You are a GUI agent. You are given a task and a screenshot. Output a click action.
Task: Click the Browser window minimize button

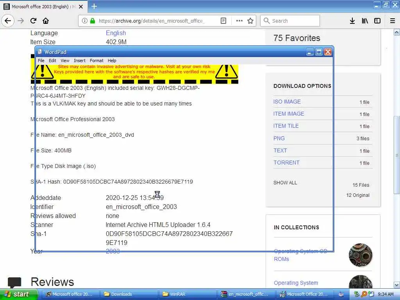pos(377,5)
